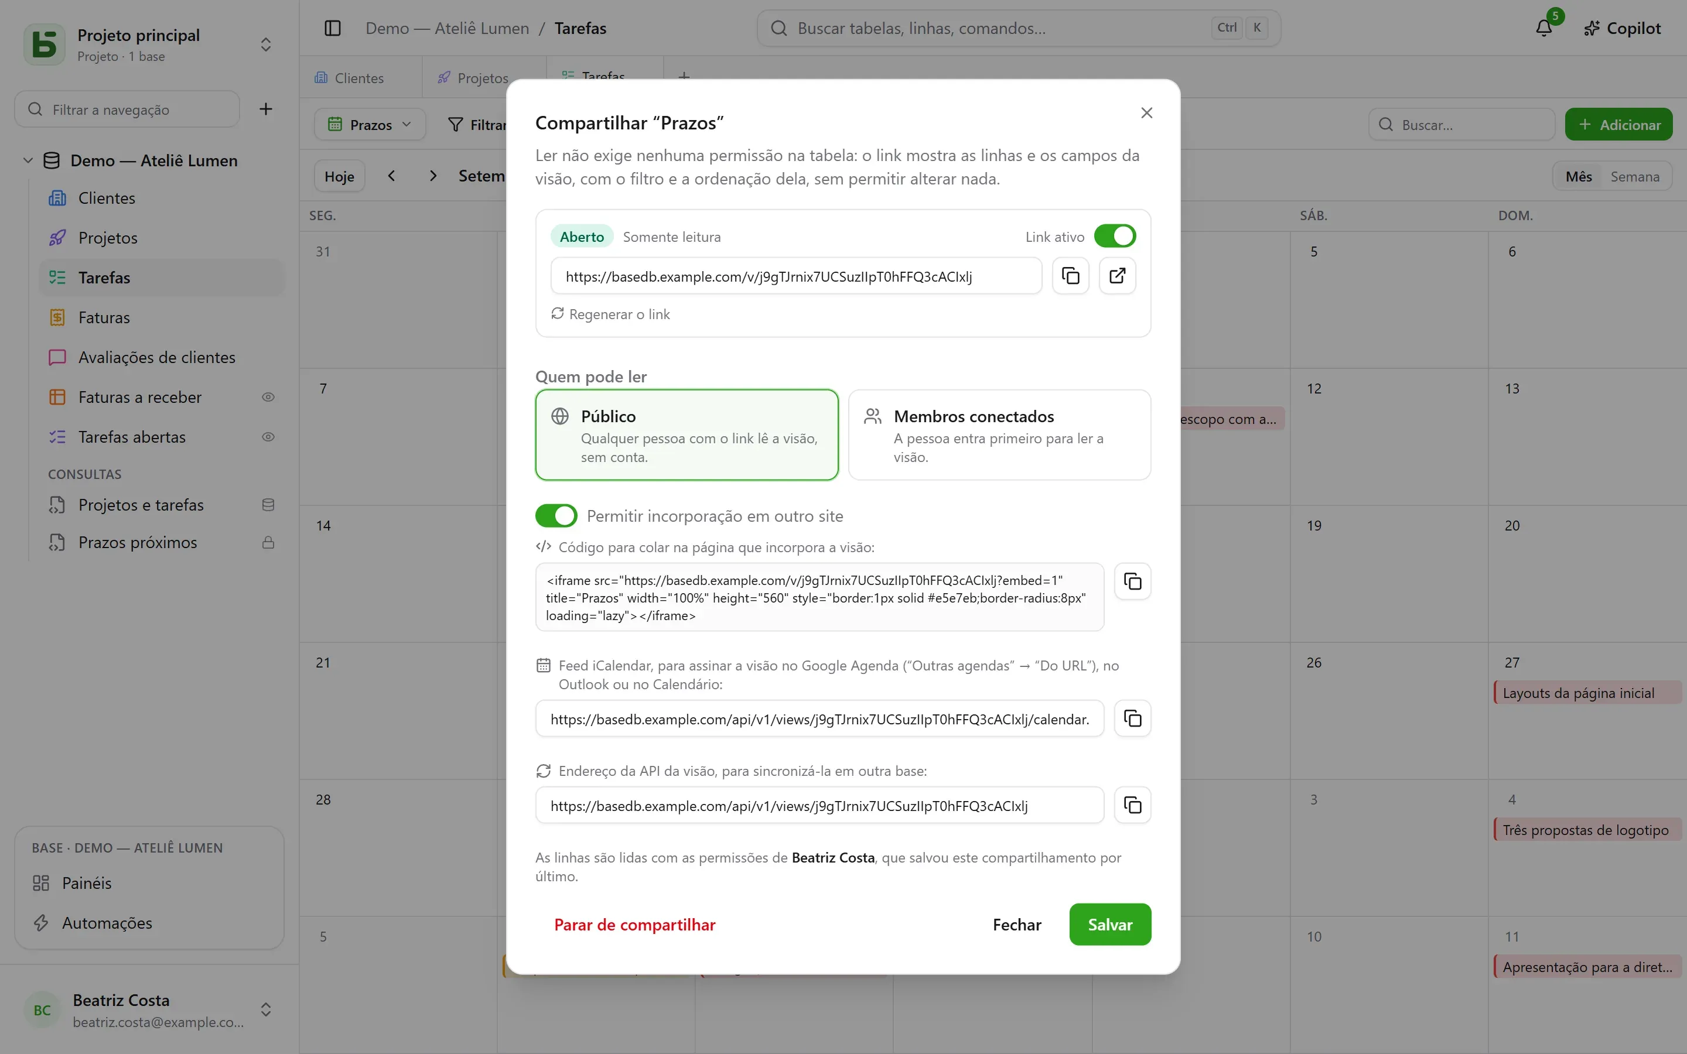Screen dimensions: 1687x1054
Task: Click the Adicionar button
Action: 1618,124
